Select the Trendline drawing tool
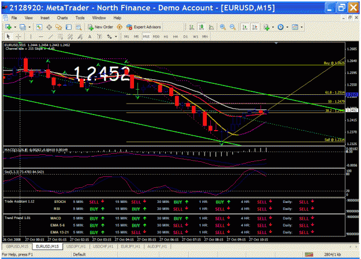 click(51, 36)
